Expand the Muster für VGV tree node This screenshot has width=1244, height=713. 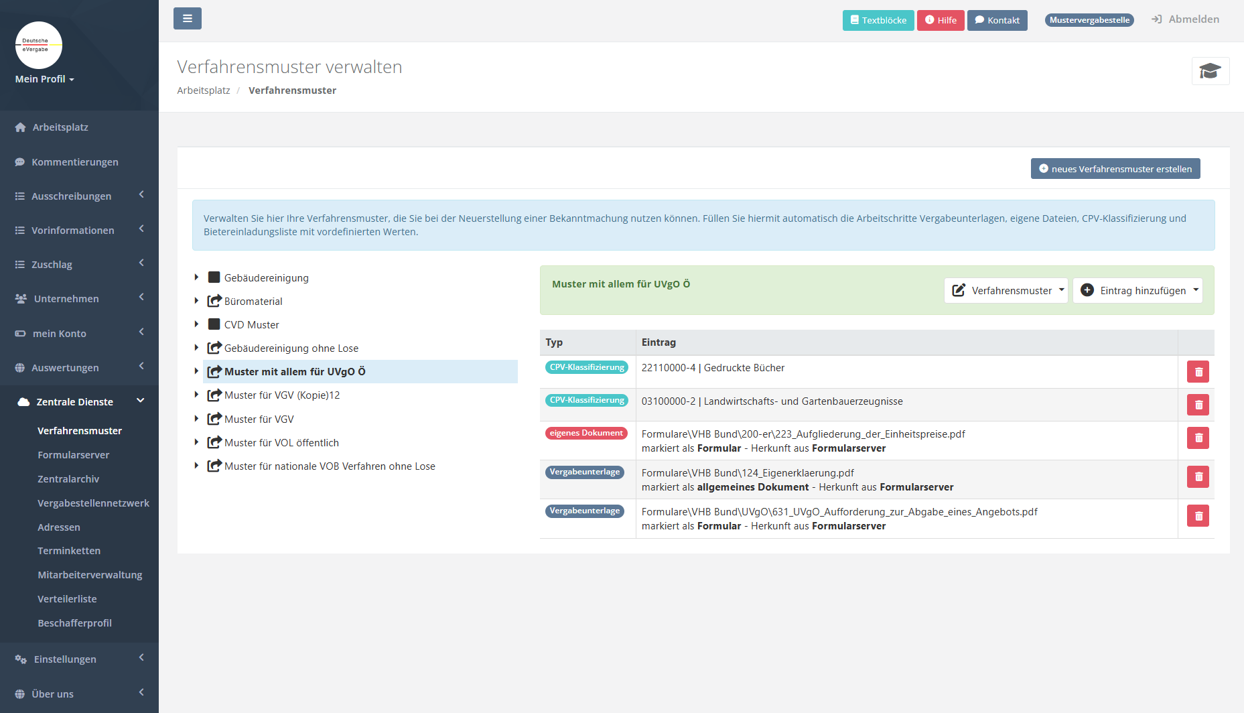196,419
